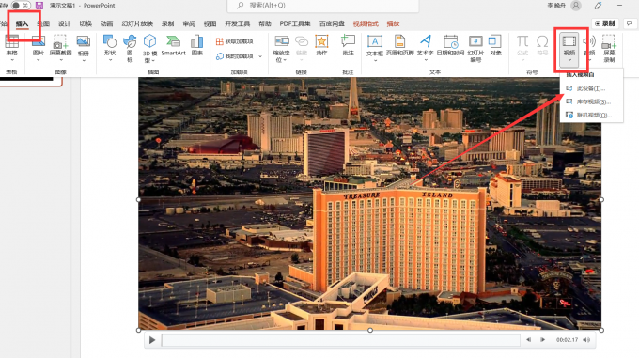This screenshot has height=358, width=639.
Task: Expand the 形状 shapes dropdown arrow
Action: [x=110, y=60]
